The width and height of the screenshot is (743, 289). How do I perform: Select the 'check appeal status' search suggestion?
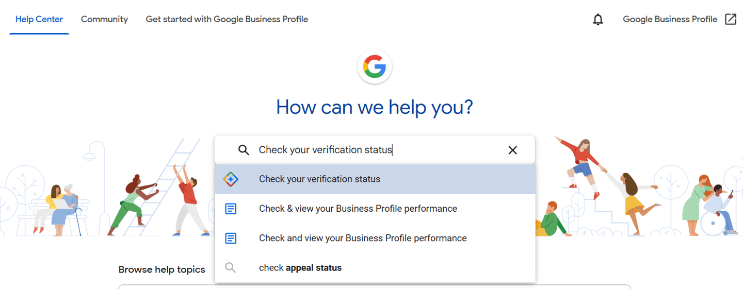click(x=300, y=268)
